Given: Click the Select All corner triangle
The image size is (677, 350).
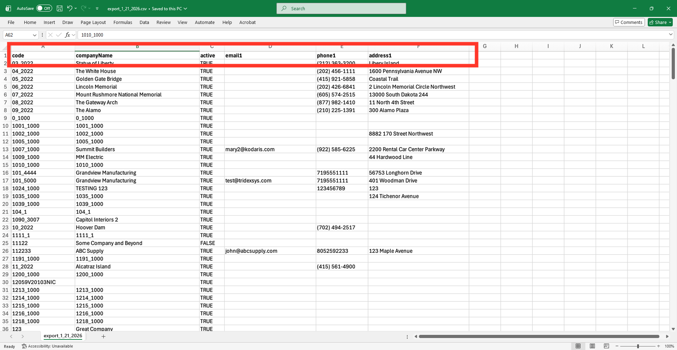Looking at the screenshot, I should [x=5, y=47].
